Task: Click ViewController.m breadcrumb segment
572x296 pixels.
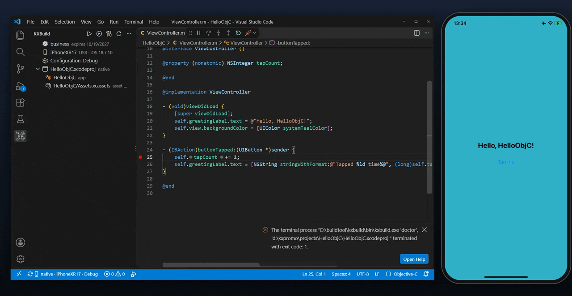Action: click(x=195, y=43)
